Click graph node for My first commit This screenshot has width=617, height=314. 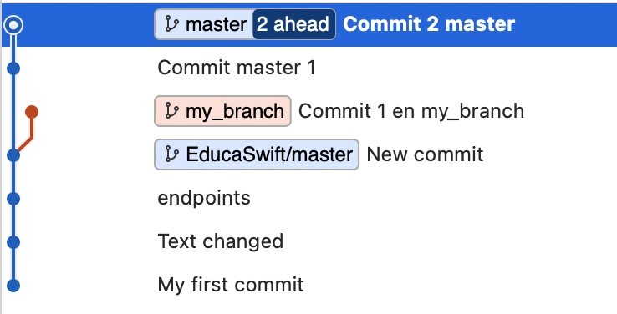click(13, 286)
